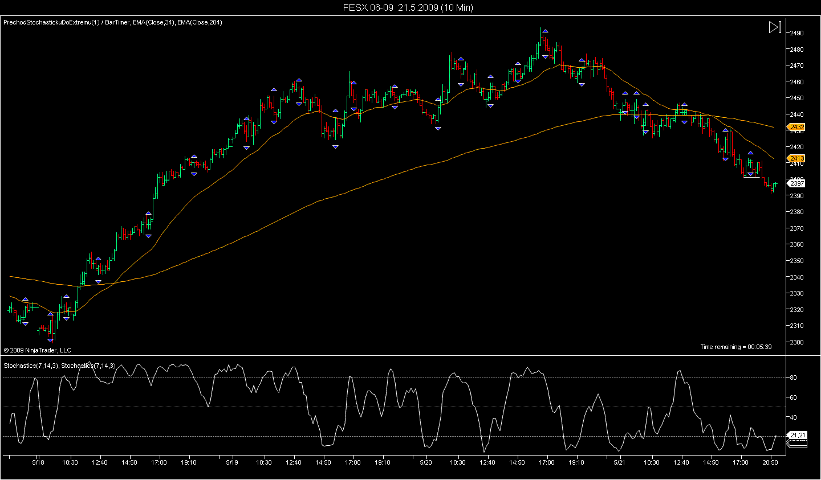Click the 80 level label on stochastics axis

tap(793, 378)
